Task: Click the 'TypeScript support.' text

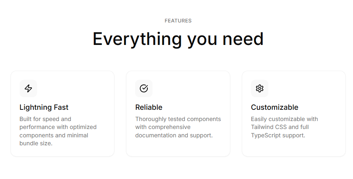Action: click(x=278, y=135)
